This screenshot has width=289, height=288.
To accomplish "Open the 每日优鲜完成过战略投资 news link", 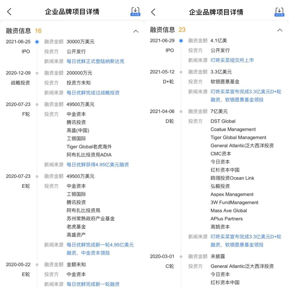I will coord(93,93).
